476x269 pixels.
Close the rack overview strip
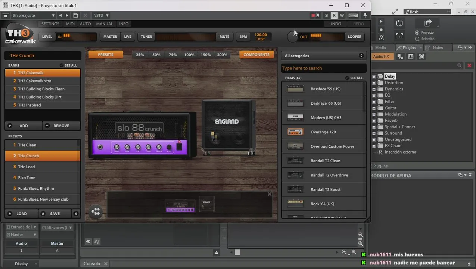pyautogui.click(x=270, y=194)
